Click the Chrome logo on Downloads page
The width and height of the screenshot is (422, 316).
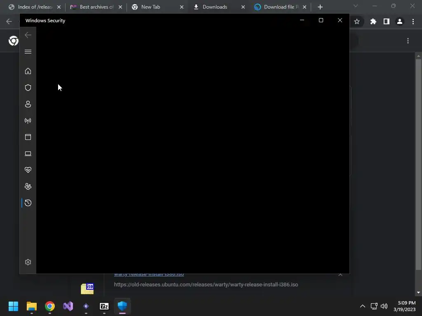(x=14, y=41)
